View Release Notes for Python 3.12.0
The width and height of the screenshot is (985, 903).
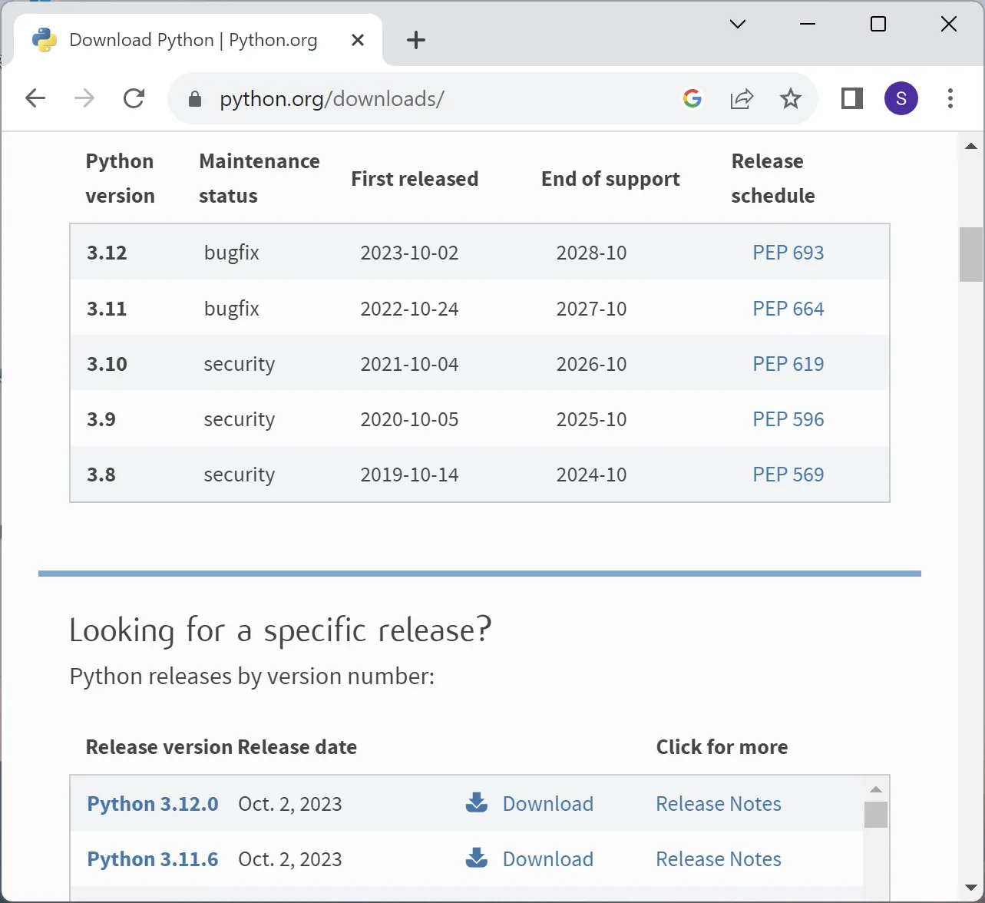pos(717,803)
